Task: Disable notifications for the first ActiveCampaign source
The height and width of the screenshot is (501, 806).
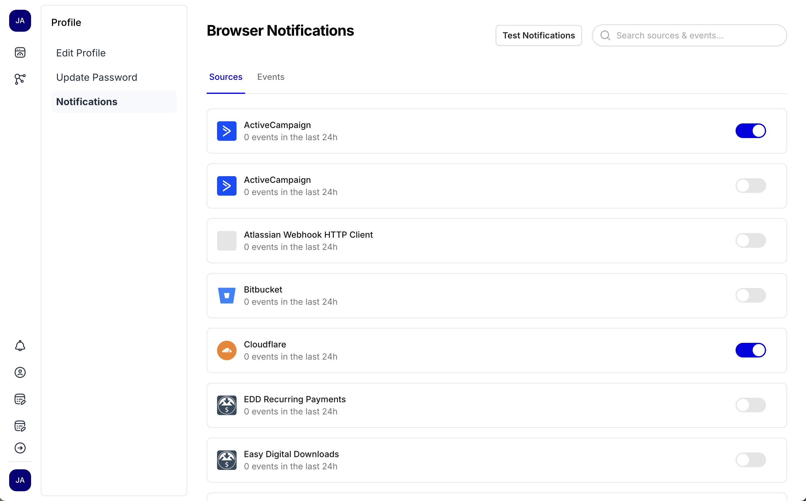Action: 751,130
